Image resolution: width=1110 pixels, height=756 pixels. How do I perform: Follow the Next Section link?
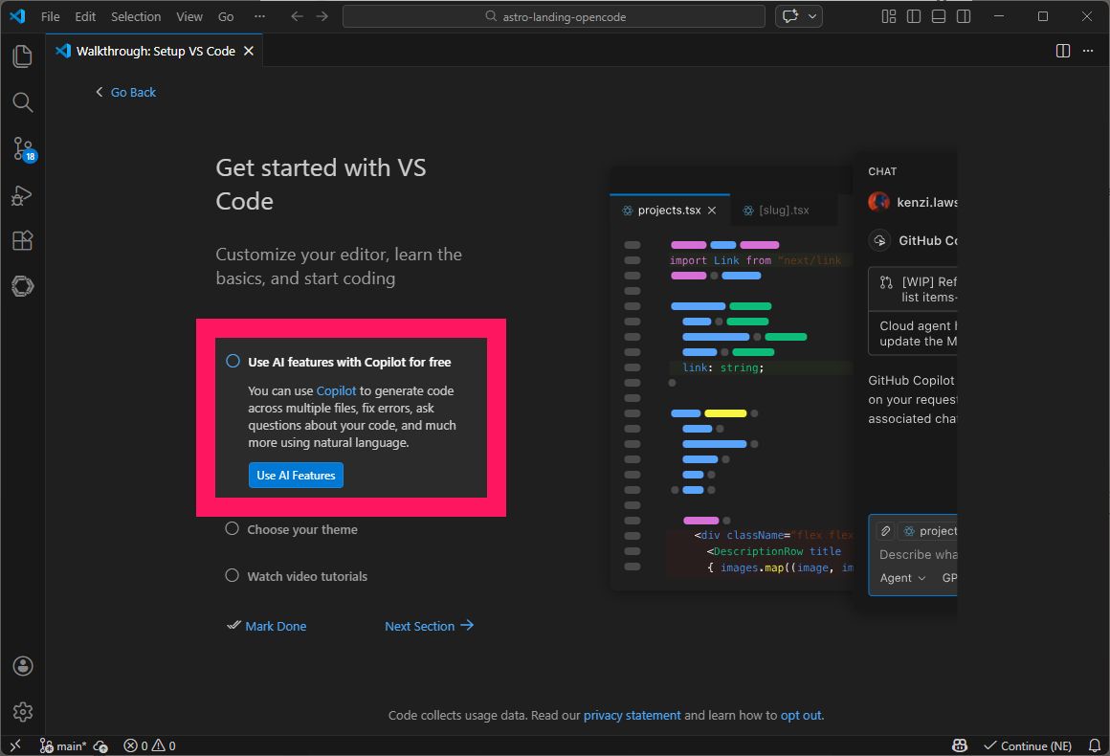tap(429, 626)
